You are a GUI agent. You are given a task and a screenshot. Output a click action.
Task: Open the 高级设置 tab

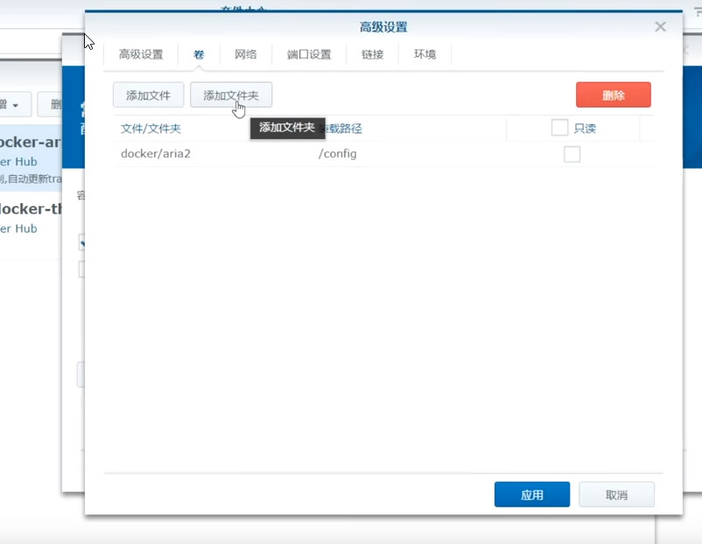coord(141,54)
